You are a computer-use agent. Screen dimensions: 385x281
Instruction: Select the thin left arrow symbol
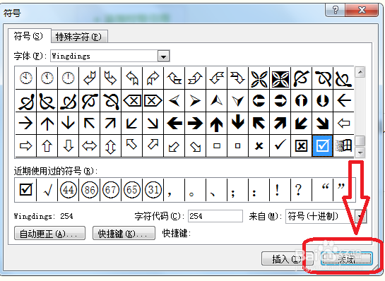pyautogui.click(x=343, y=101)
